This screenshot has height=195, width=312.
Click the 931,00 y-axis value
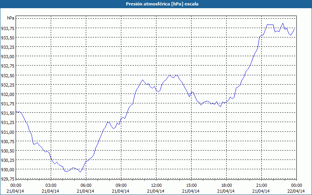point(7,132)
